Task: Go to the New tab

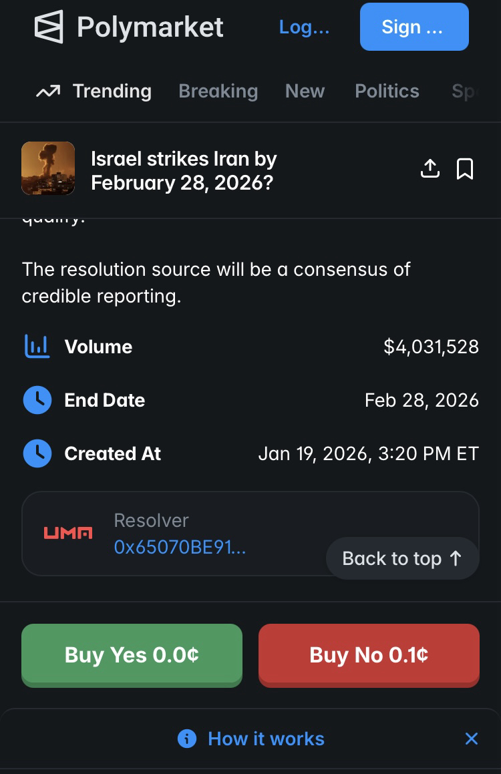Action: click(x=305, y=91)
